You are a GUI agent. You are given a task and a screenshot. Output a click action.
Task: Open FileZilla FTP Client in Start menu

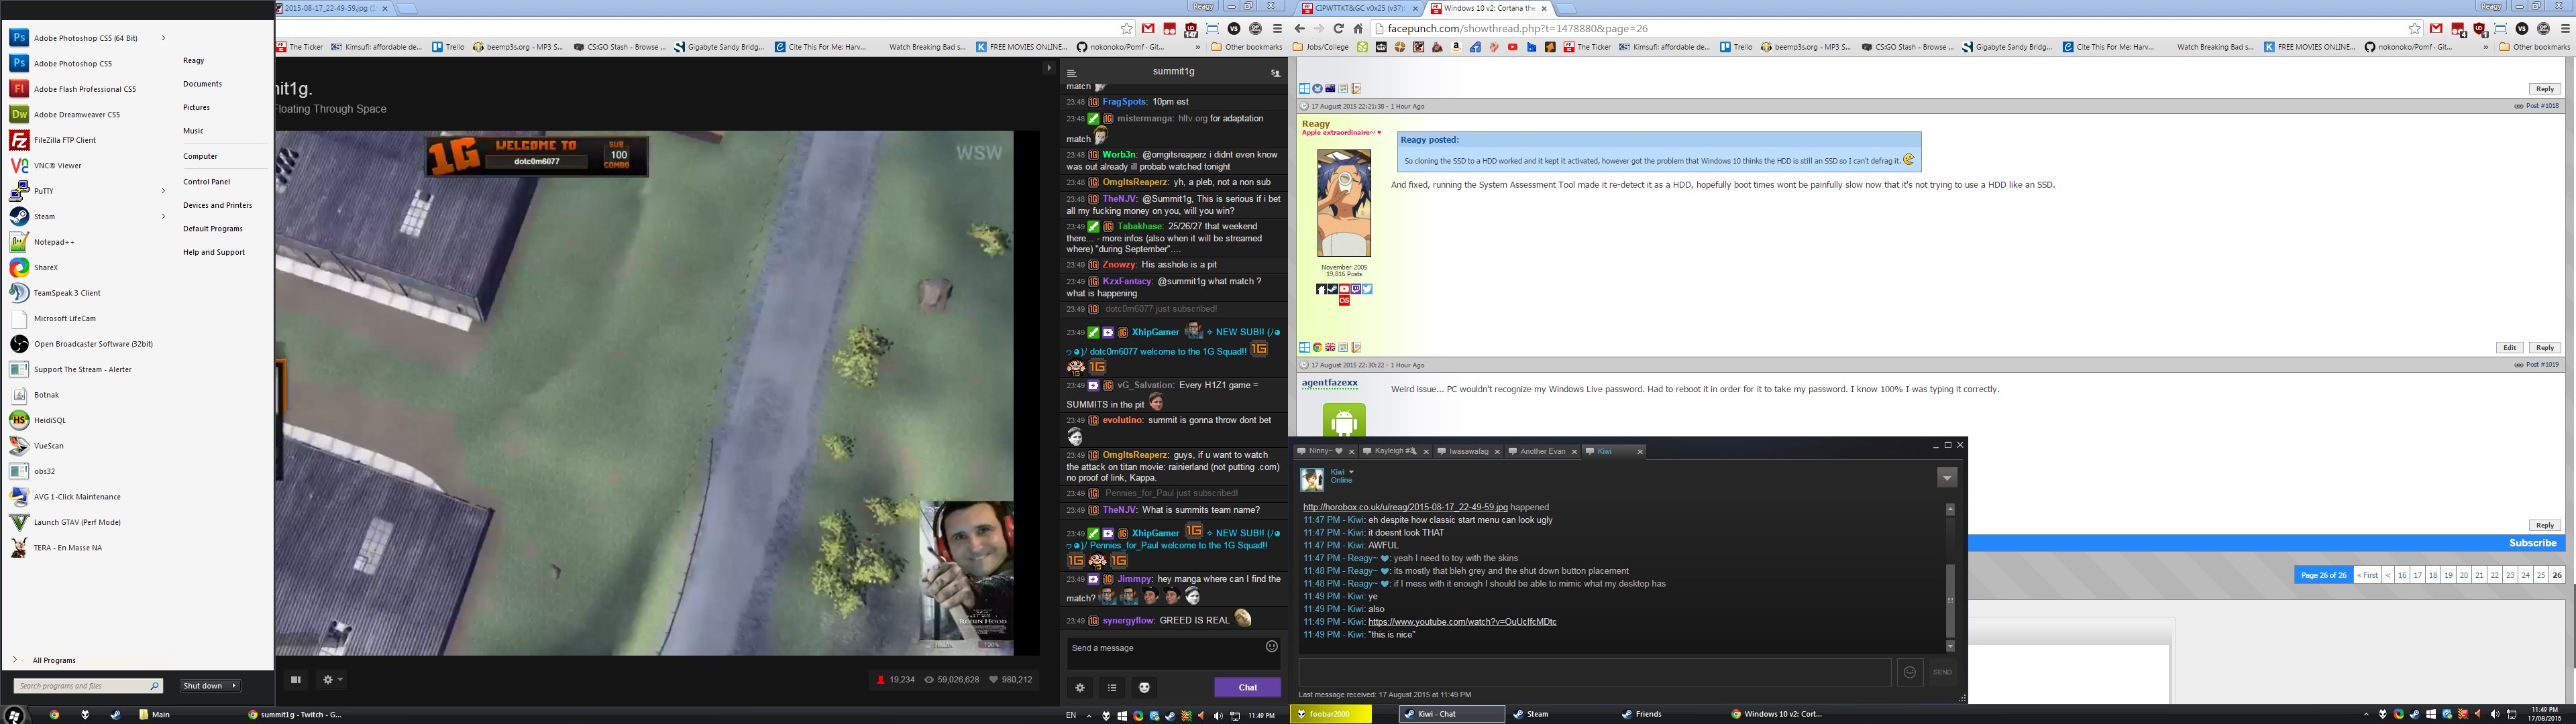point(65,140)
